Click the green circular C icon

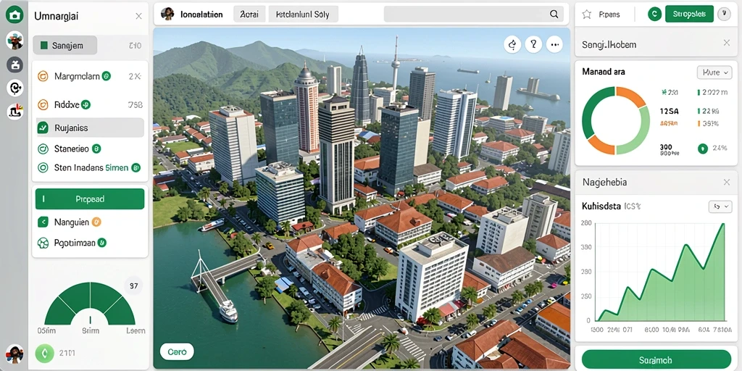[654, 14]
